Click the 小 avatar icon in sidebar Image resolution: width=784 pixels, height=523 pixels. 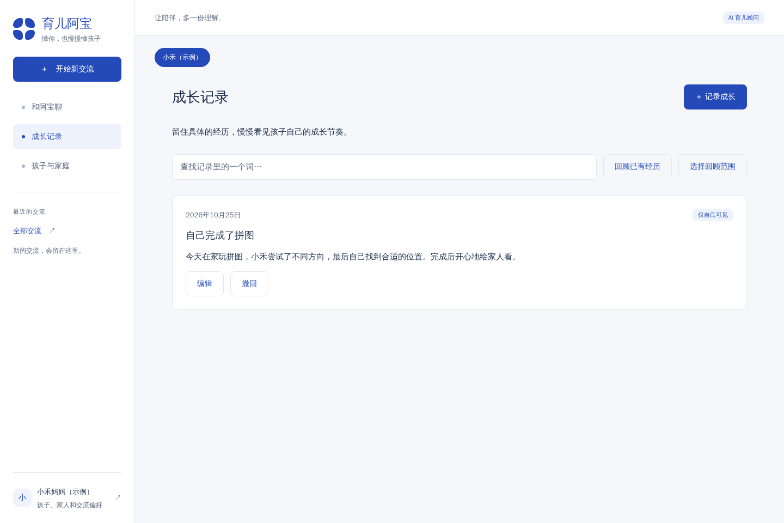(22, 498)
